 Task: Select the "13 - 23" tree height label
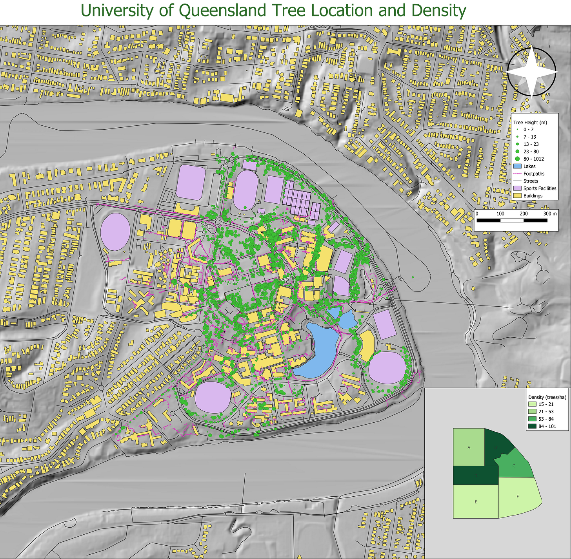pyautogui.click(x=531, y=144)
